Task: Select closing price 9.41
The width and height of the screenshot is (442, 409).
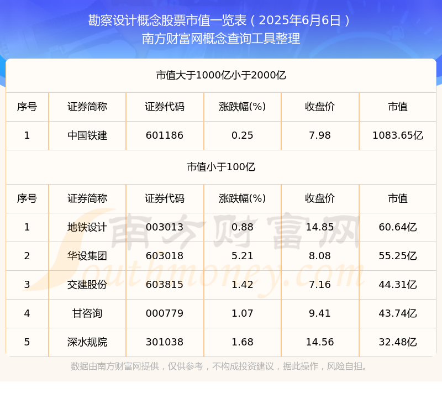Action: [320, 313]
